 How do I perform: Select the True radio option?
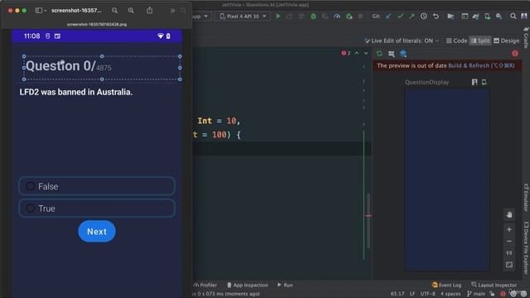[31, 208]
